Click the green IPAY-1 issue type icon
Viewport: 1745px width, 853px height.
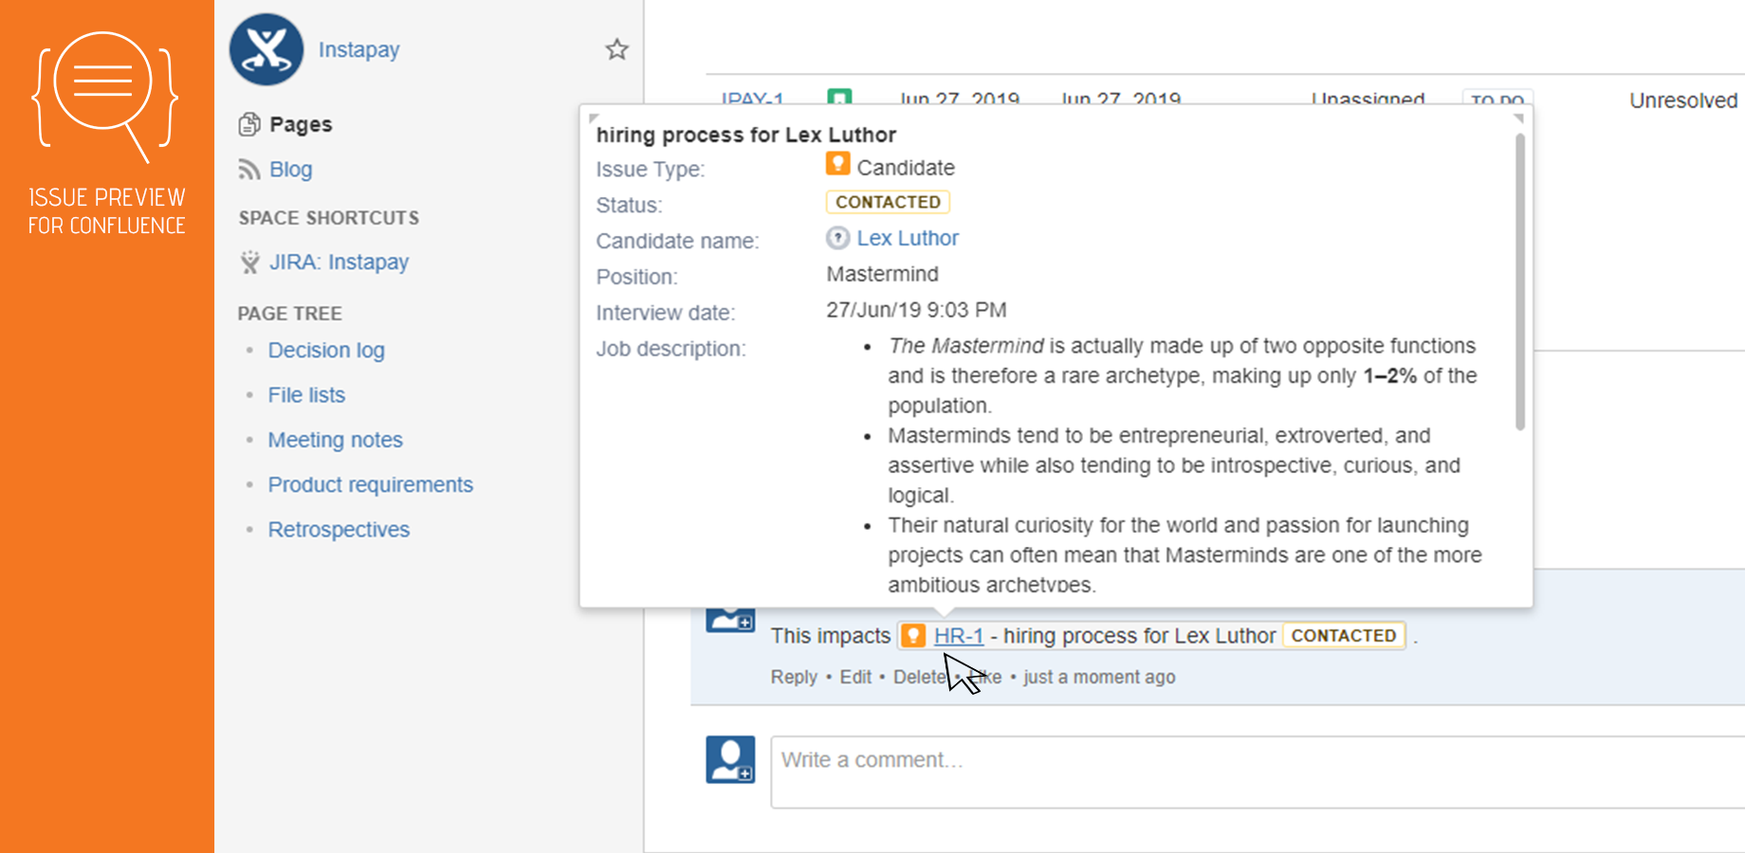click(839, 98)
